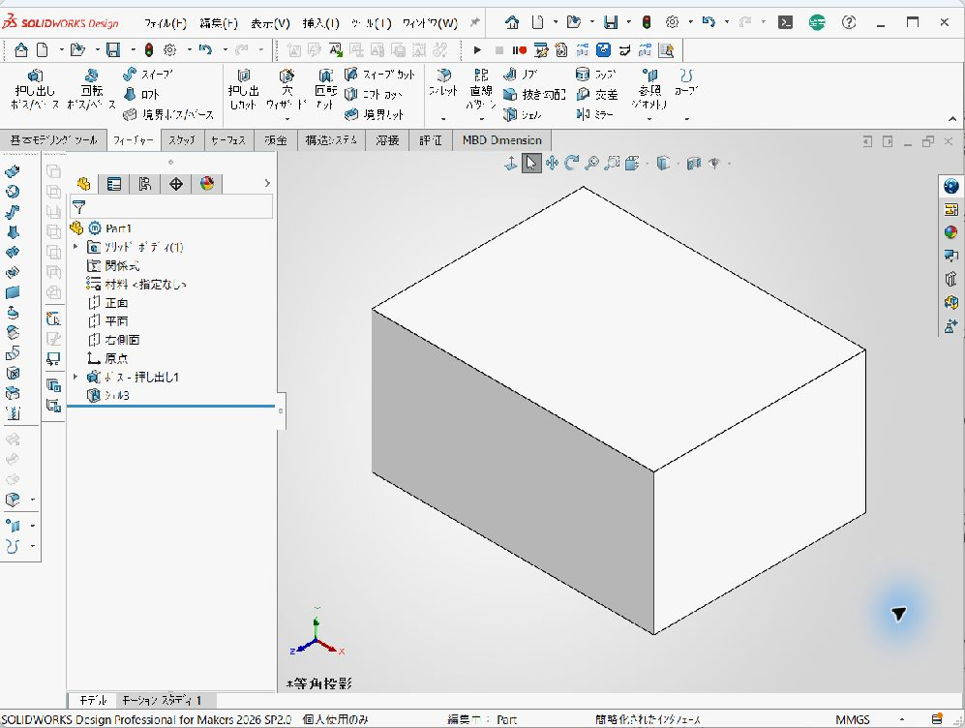The image size is (965, 728).
Task: Switch to the スケッチ tab
Action: pos(182,140)
